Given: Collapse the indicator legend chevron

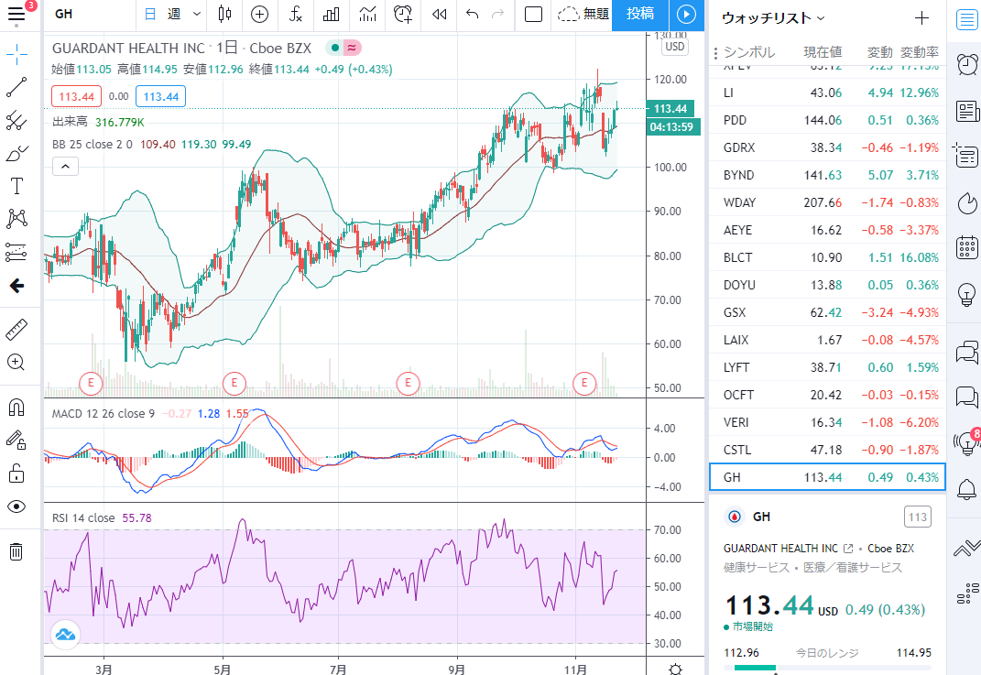Looking at the screenshot, I should pyautogui.click(x=65, y=167).
